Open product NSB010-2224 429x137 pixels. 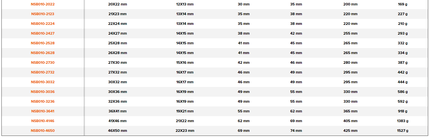click(x=43, y=24)
